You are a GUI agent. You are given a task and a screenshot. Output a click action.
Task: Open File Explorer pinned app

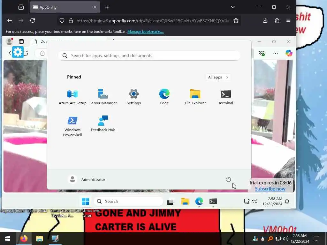point(195,97)
